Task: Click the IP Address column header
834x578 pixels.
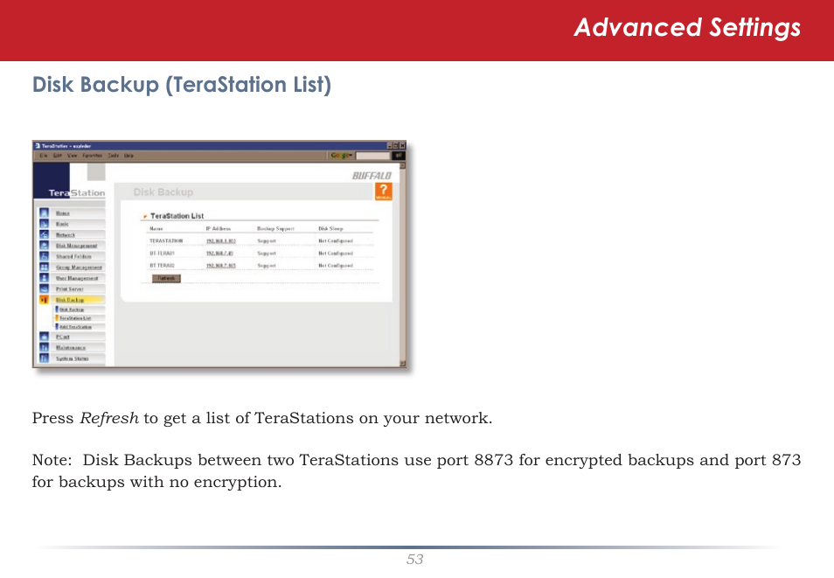Action: coord(218,229)
